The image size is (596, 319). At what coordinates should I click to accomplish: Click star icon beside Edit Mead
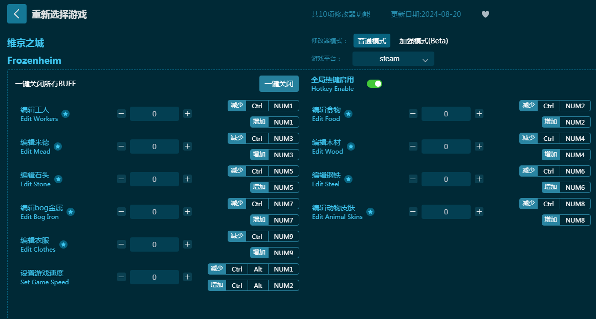pyautogui.click(x=58, y=146)
